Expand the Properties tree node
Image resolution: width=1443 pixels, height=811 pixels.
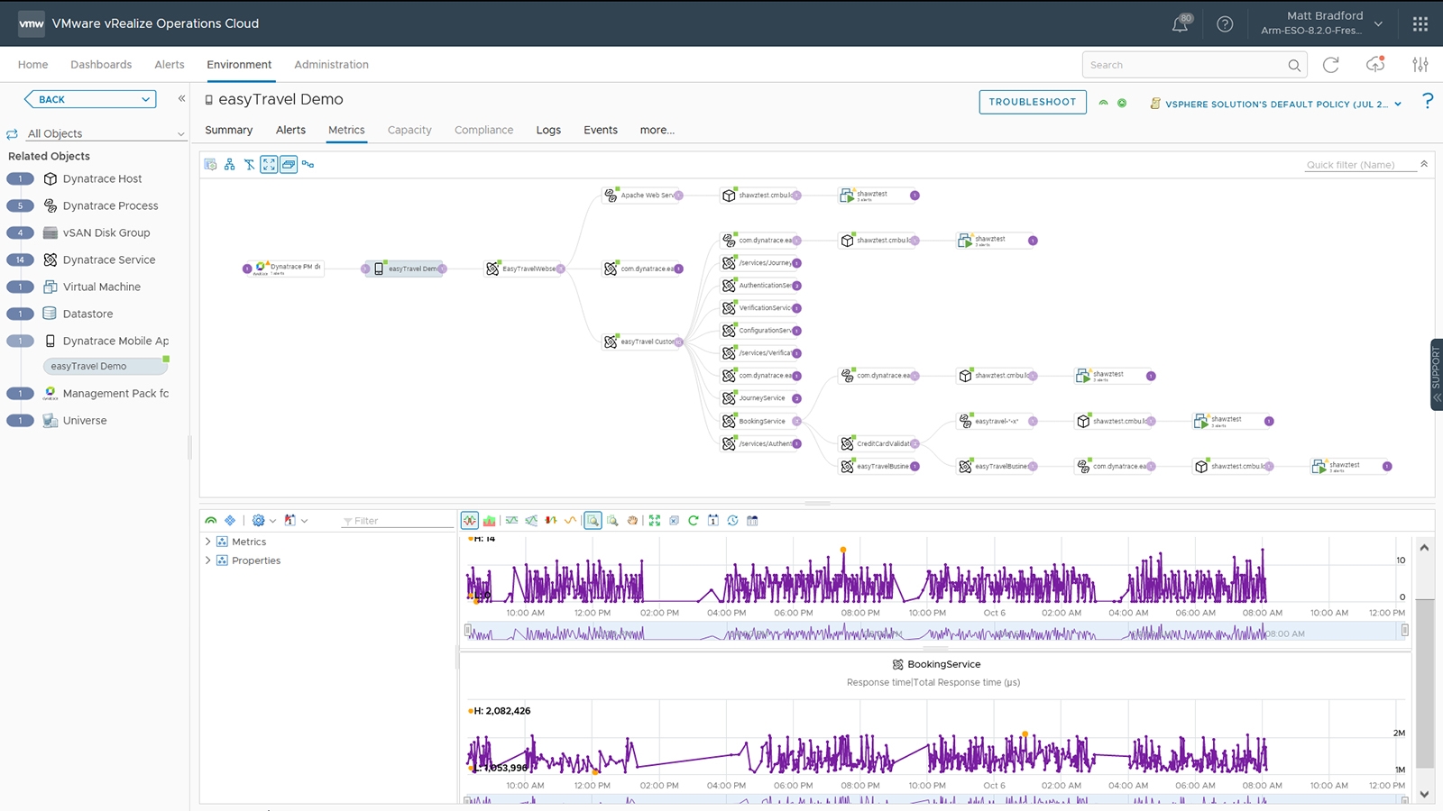point(208,560)
